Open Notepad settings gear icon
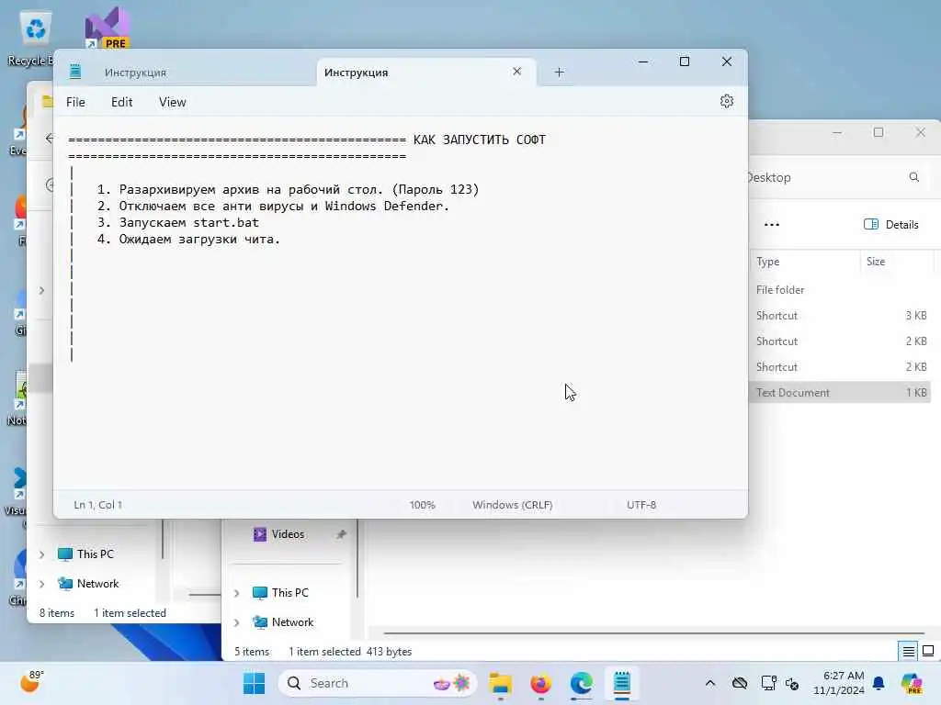 pos(726,101)
